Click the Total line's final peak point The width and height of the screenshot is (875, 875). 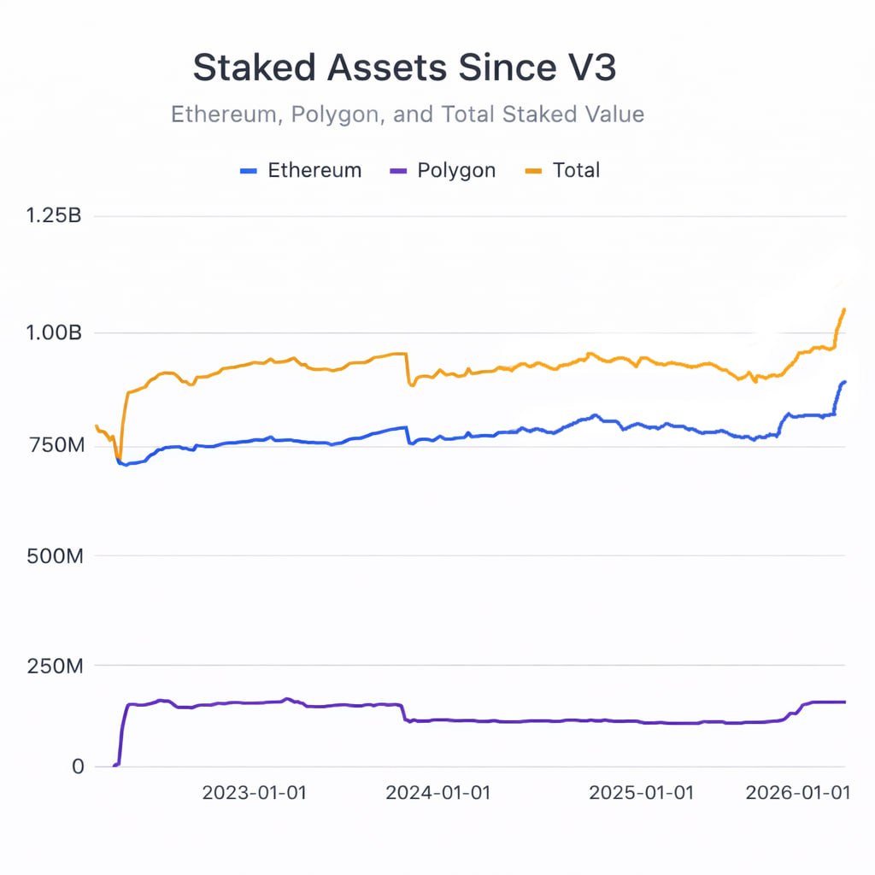[844, 309]
